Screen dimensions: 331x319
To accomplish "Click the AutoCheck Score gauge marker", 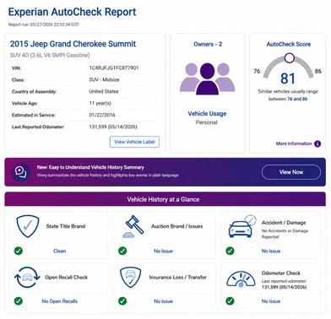I will coord(289,58).
